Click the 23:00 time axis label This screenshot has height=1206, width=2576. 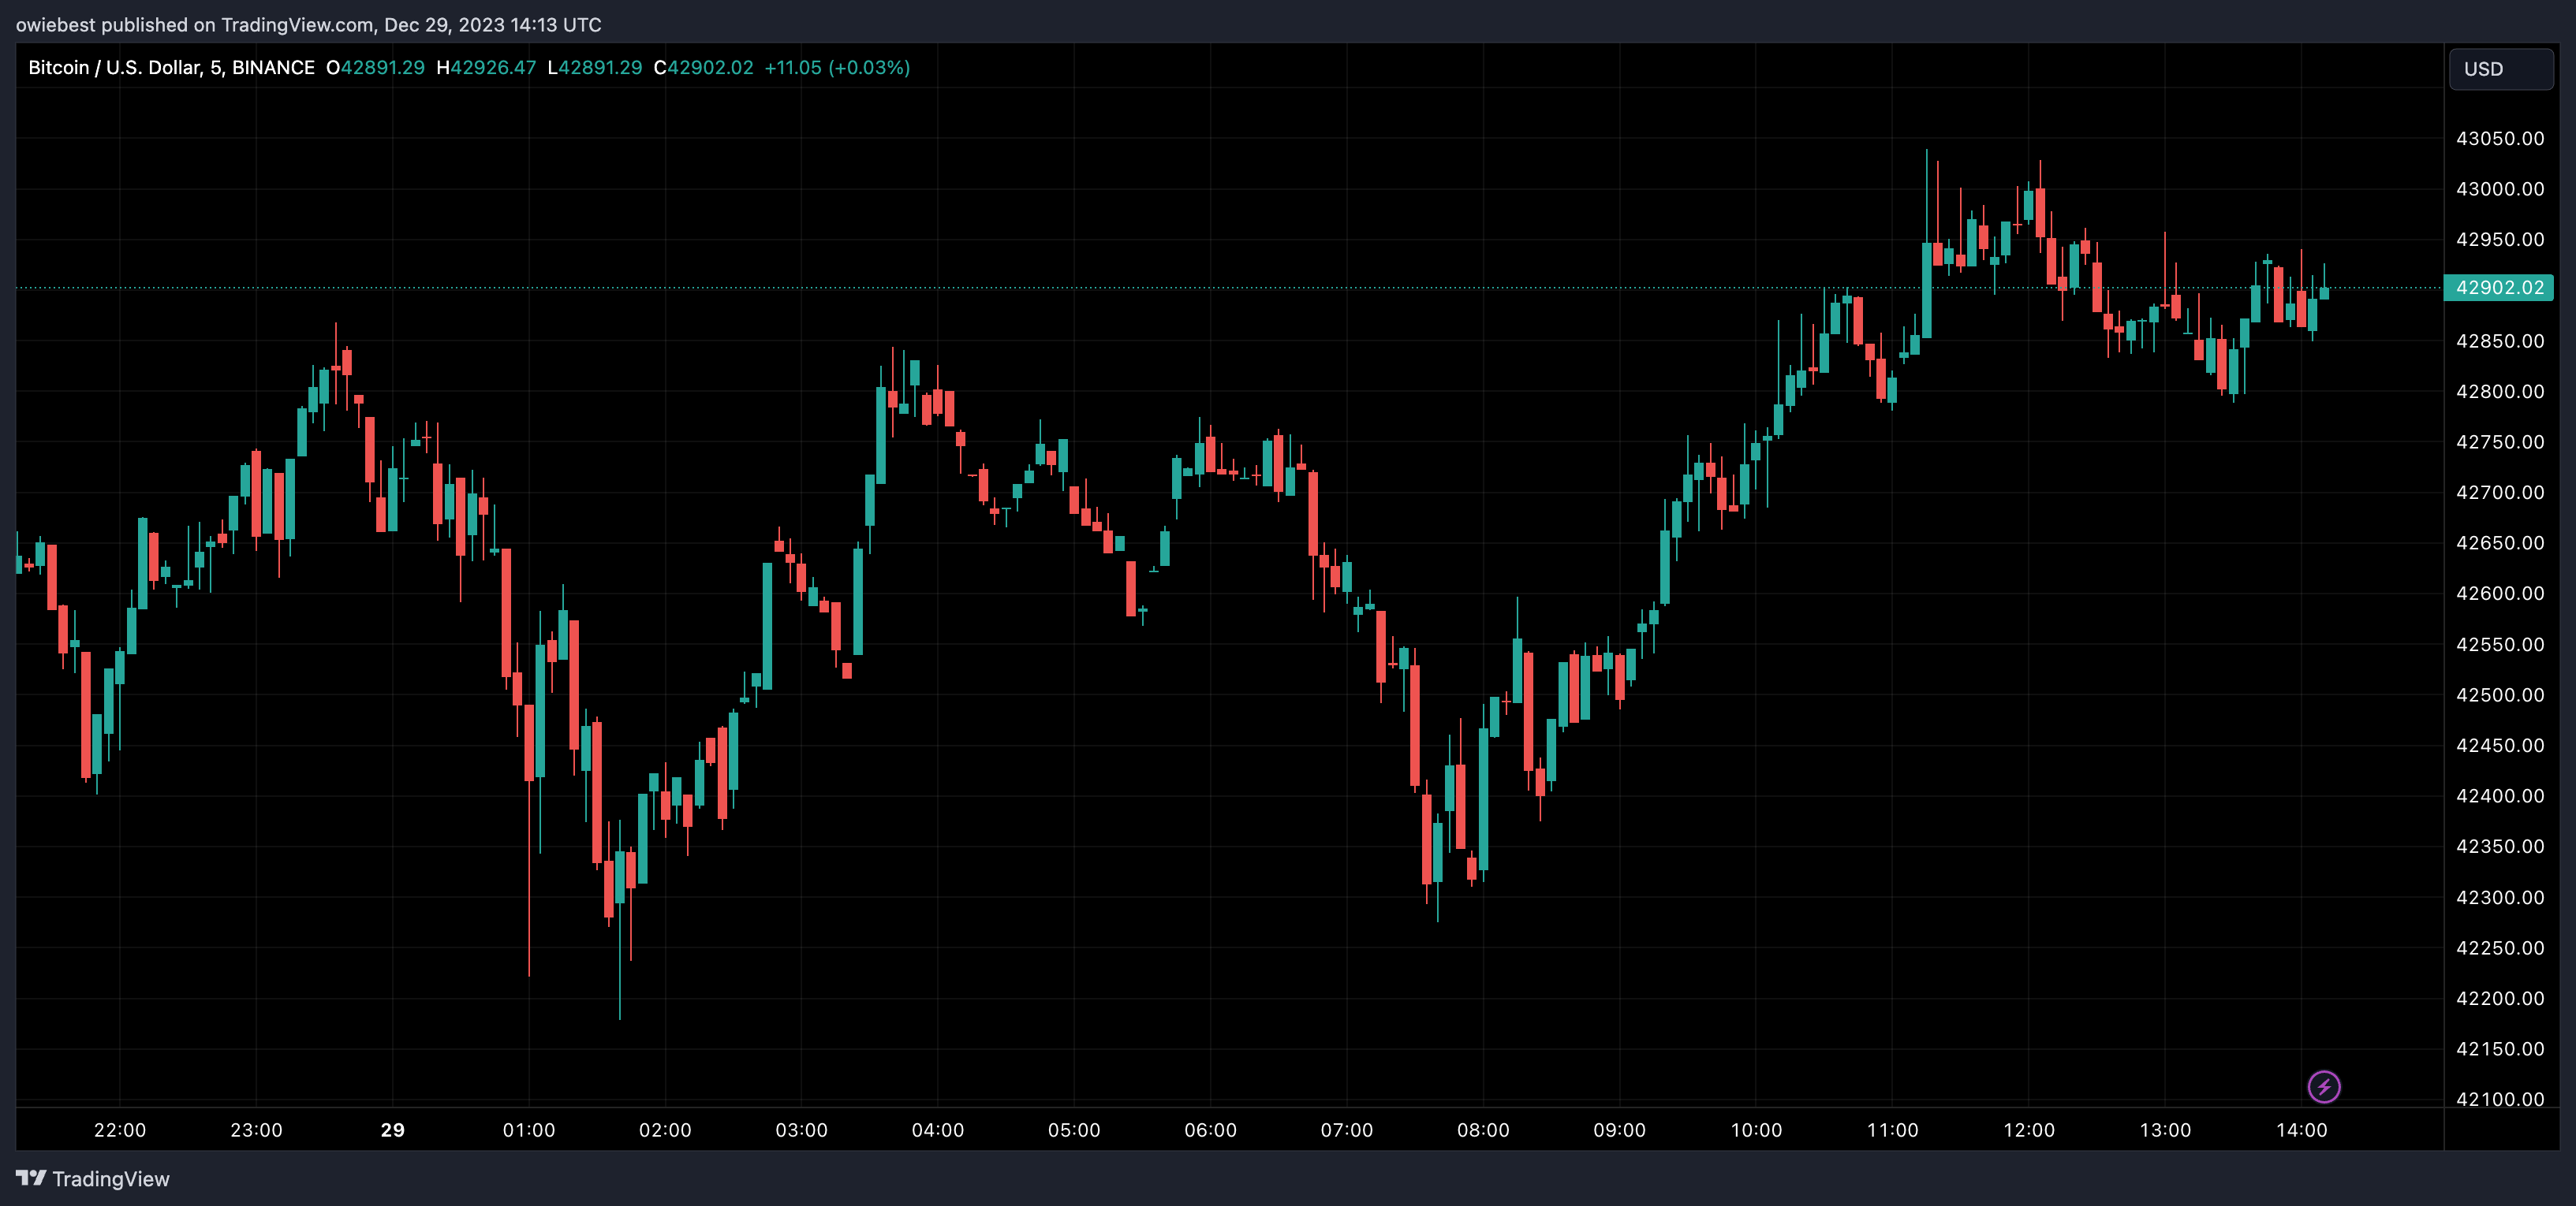coord(256,1130)
